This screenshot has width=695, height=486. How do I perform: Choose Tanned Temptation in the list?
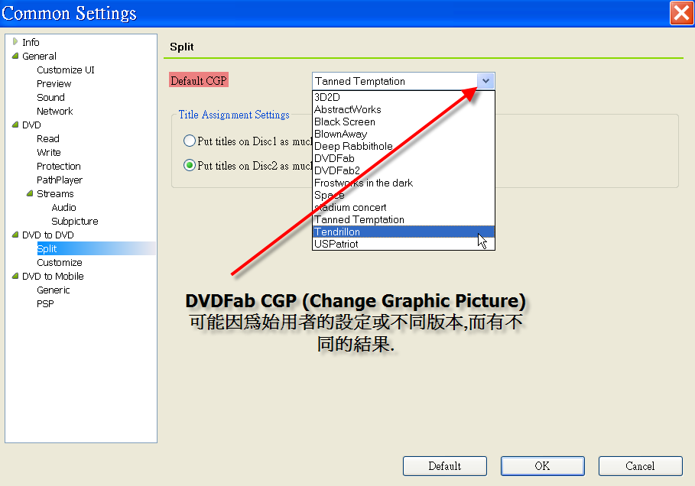[404, 219]
